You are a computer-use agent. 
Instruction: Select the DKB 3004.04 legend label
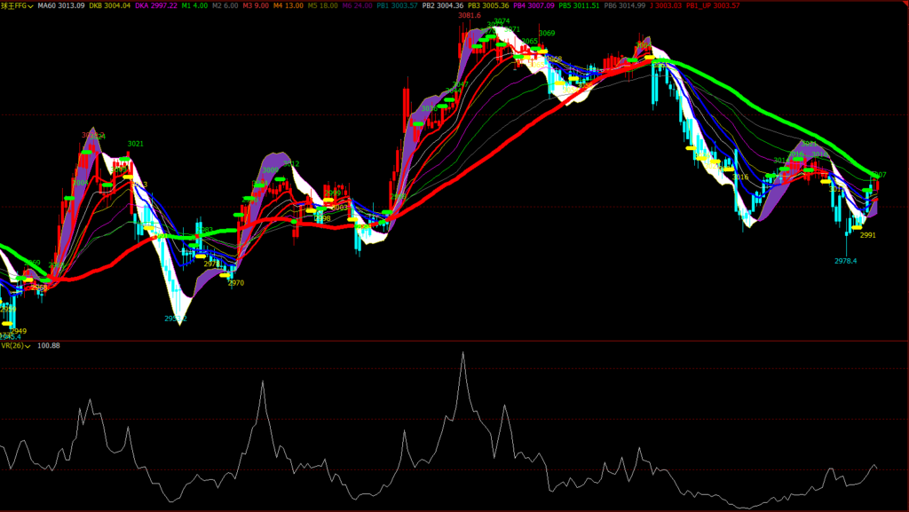tap(109, 5)
